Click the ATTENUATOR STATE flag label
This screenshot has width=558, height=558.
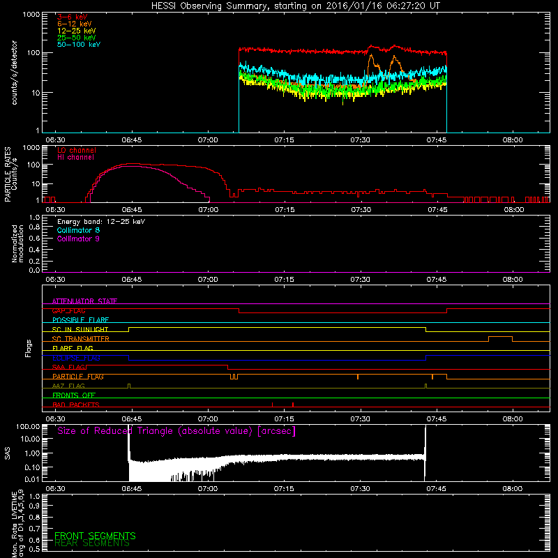click(x=84, y=301)
